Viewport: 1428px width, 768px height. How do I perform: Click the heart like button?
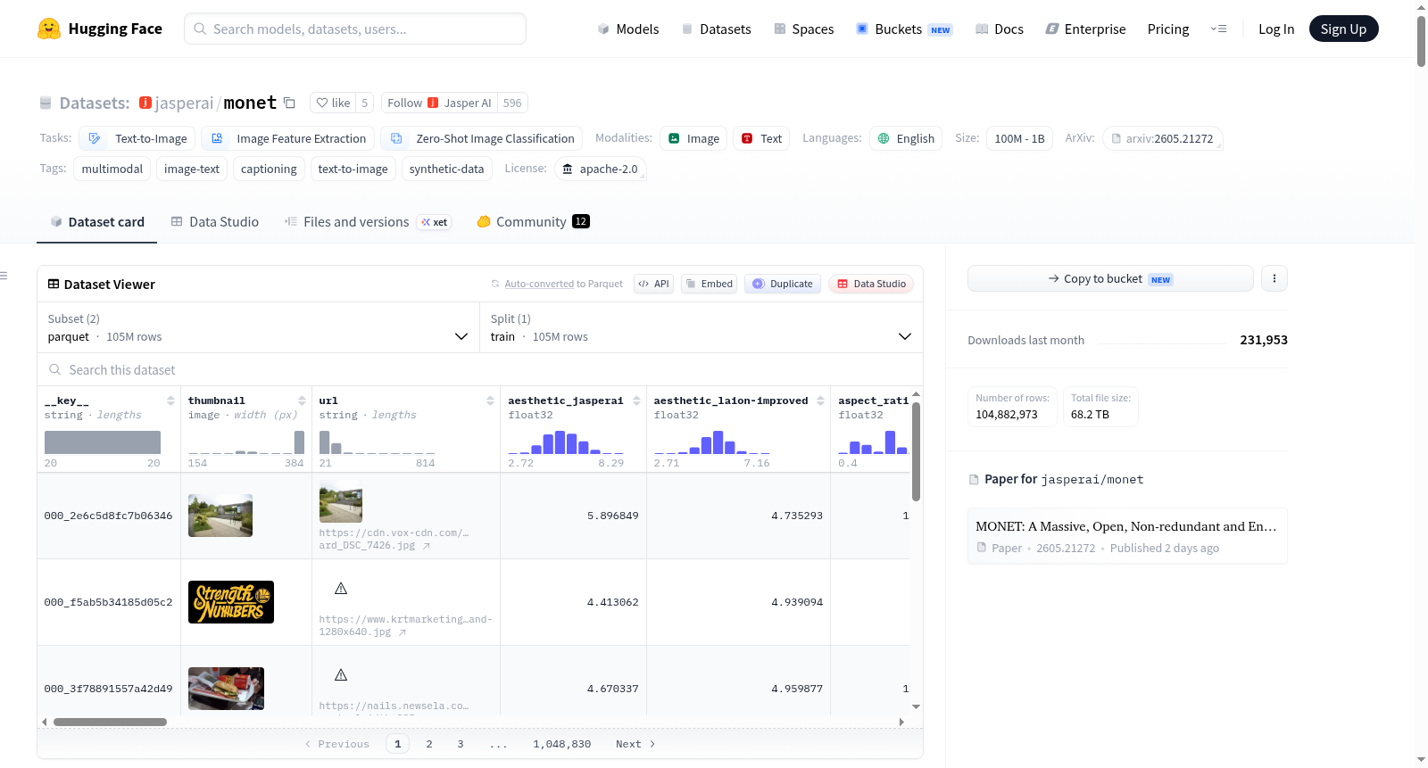click(x=333, y=103)
